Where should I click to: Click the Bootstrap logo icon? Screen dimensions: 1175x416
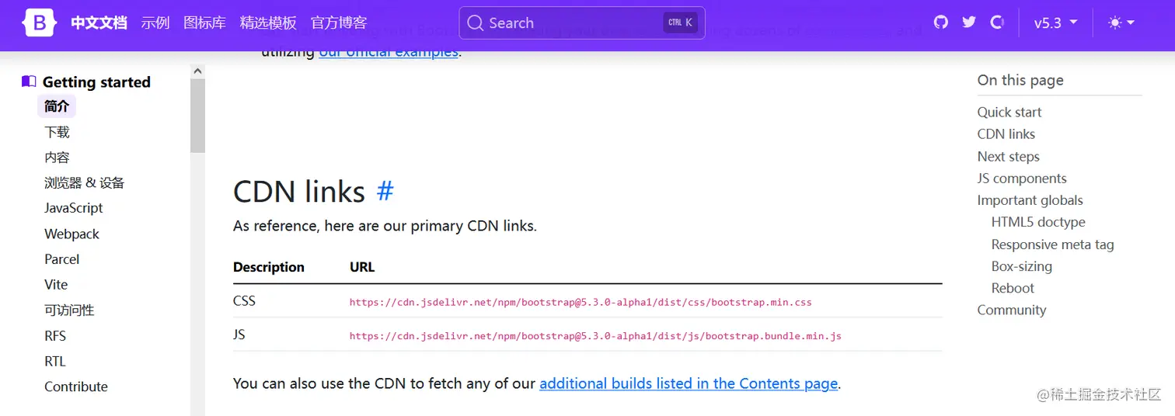point(40,23)
